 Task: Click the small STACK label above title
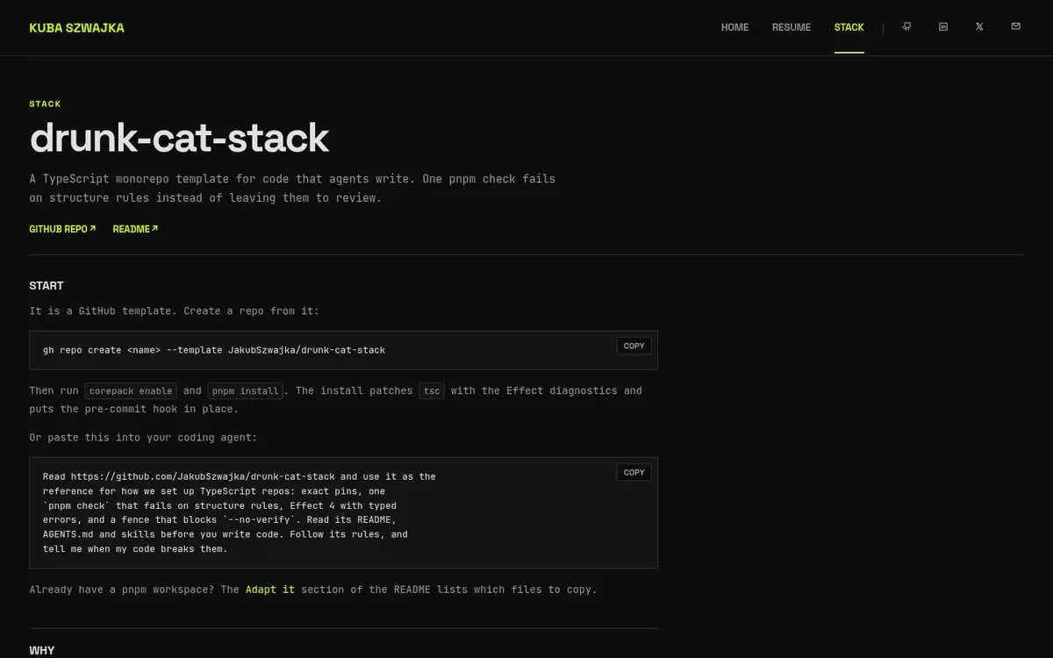[x=45, y=104]
